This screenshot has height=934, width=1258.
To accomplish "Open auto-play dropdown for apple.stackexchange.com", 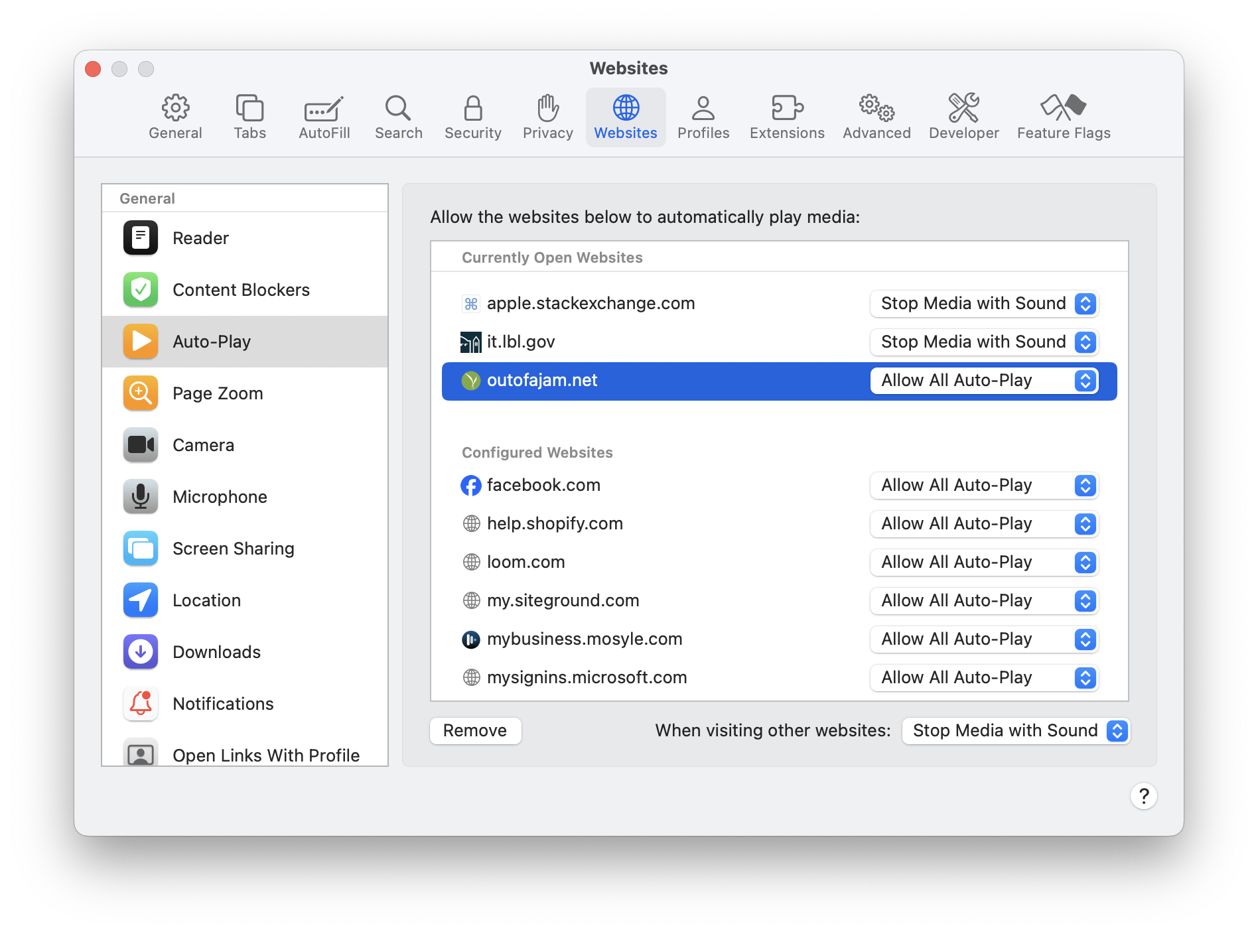I will pyautogui.click(x=984, y=304).
